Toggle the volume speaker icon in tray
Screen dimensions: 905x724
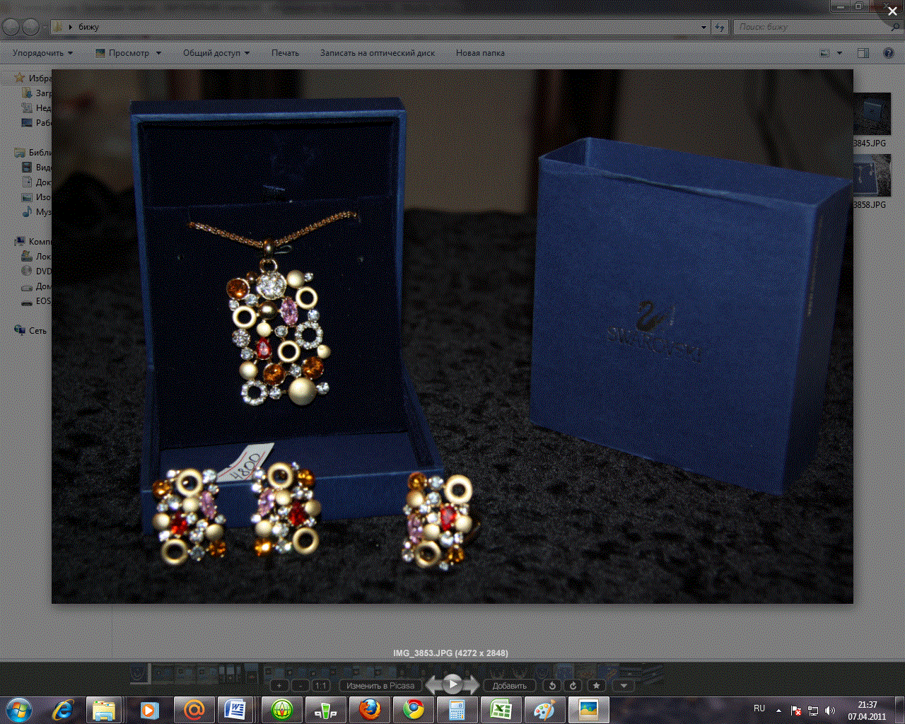coord(829,711)
